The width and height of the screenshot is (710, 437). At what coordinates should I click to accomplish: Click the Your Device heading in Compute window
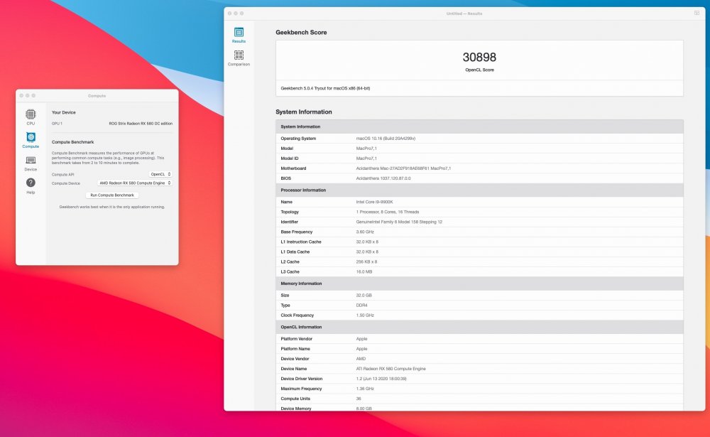63,112
